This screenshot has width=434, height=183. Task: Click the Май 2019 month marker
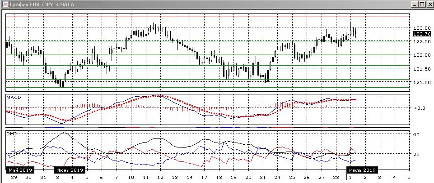tap(19, 170)
